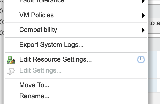Select the Fault Tolerance menu label
Viewport: 160px width, 104px height.
click(42, 1)
